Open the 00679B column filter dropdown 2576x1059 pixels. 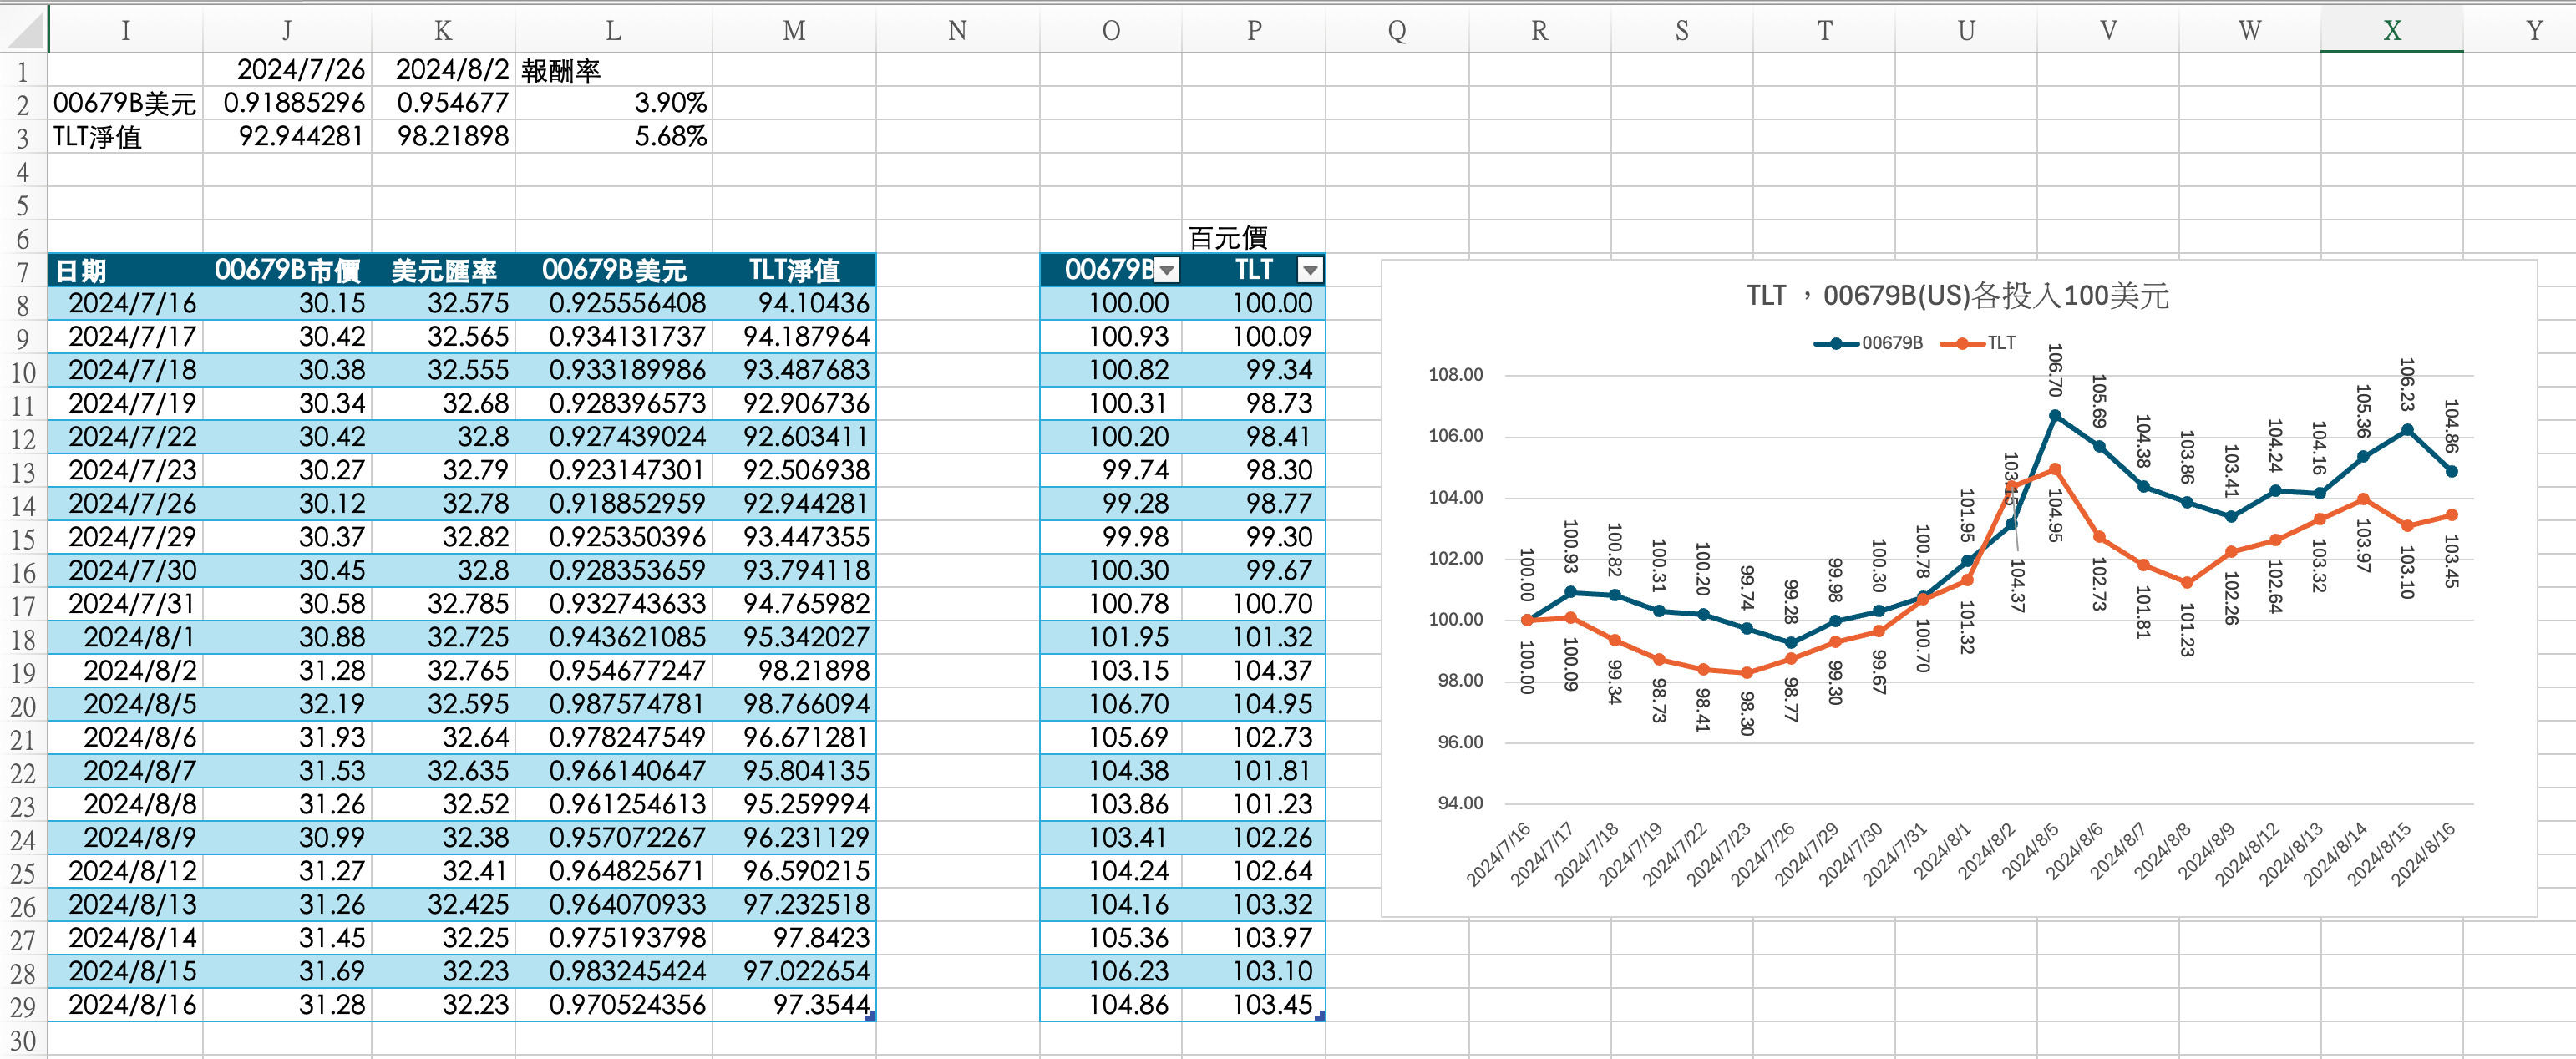pos(1166,270)
